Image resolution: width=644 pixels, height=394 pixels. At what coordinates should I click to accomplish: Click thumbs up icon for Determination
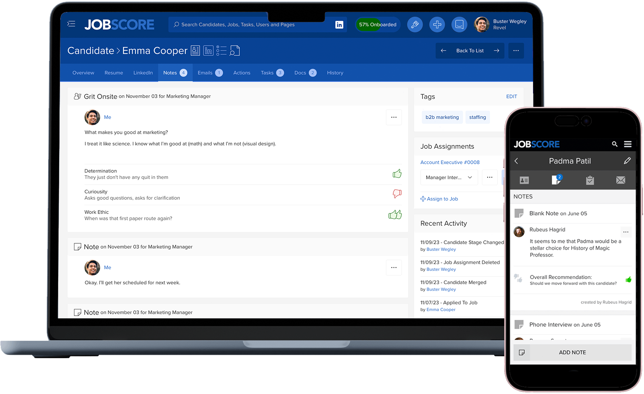coord(397,174)
